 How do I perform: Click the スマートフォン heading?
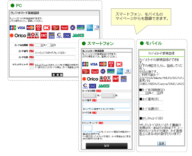101,43
